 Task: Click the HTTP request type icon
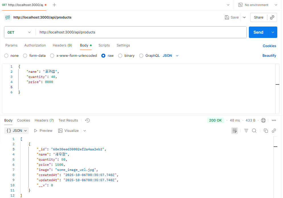[8, 17]
